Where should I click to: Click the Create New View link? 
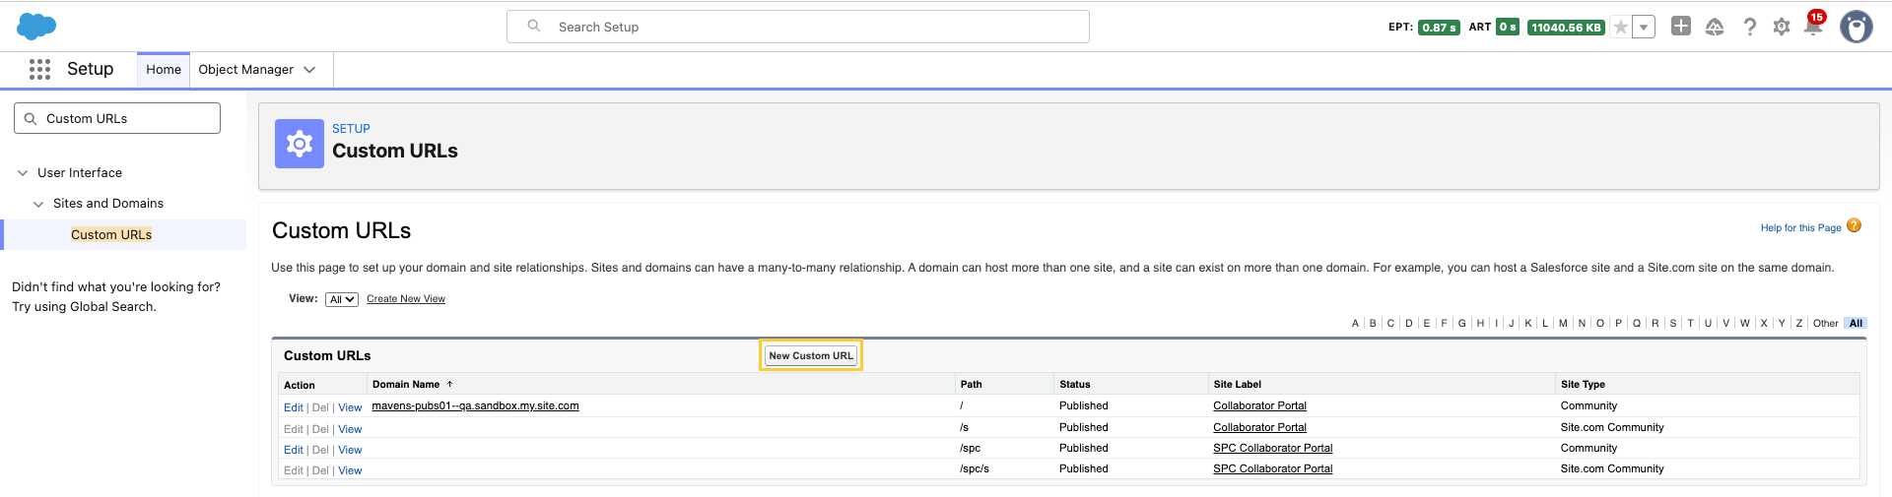406,299
